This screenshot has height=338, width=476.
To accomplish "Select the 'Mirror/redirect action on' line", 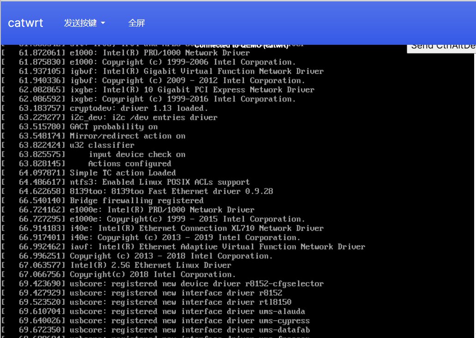I will (93, 136).
